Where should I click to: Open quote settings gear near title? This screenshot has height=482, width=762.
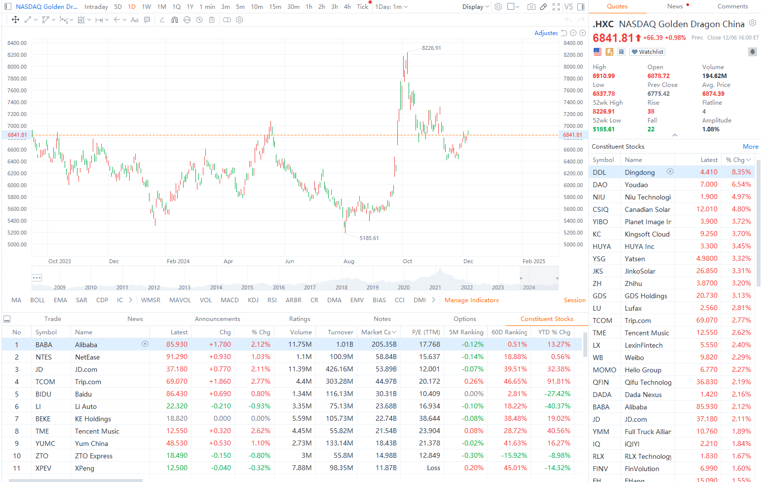[x=753, y=23]
